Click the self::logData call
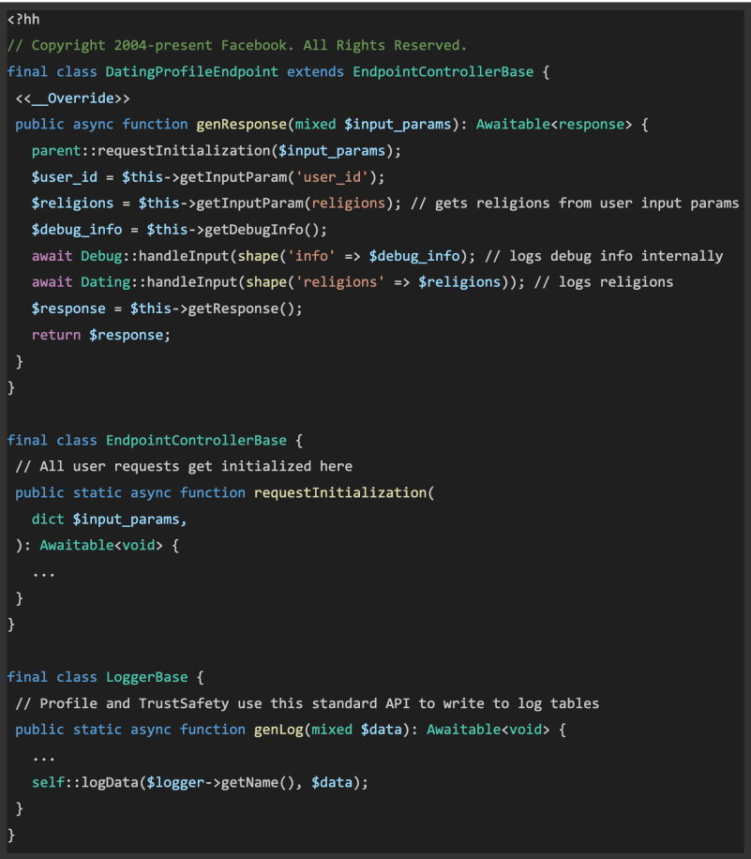Image resolution: width=751 pixels, height=859 pixels. coord(84,782)
